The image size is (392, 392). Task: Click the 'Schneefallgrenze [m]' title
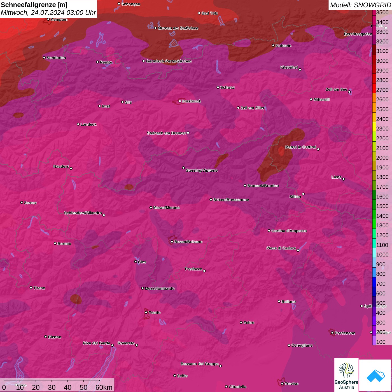click(34, 5)
